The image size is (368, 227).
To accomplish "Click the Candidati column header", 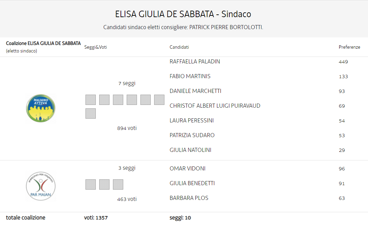I will click(179, 47).
